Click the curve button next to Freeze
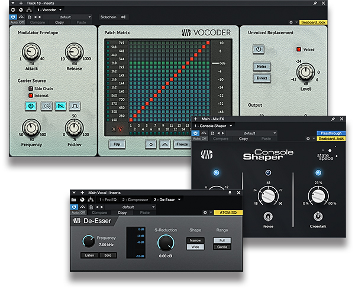Viewport: 355px width, 288px height. tap(165, 145)
